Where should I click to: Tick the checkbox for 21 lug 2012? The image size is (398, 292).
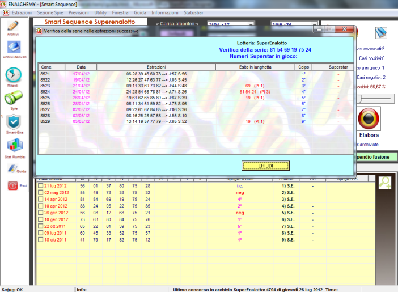(x=41, y=186)
